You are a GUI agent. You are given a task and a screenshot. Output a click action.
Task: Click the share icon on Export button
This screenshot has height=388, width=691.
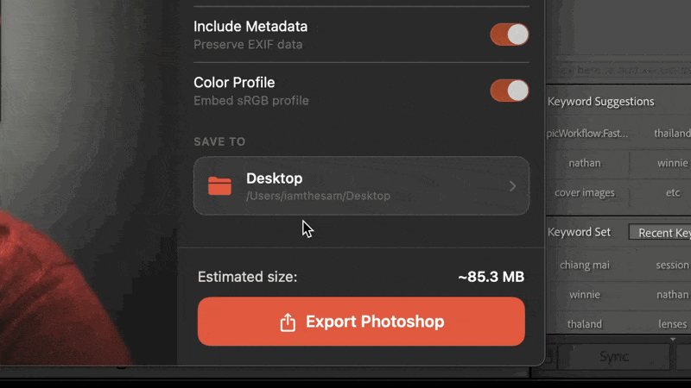point(288,322)
